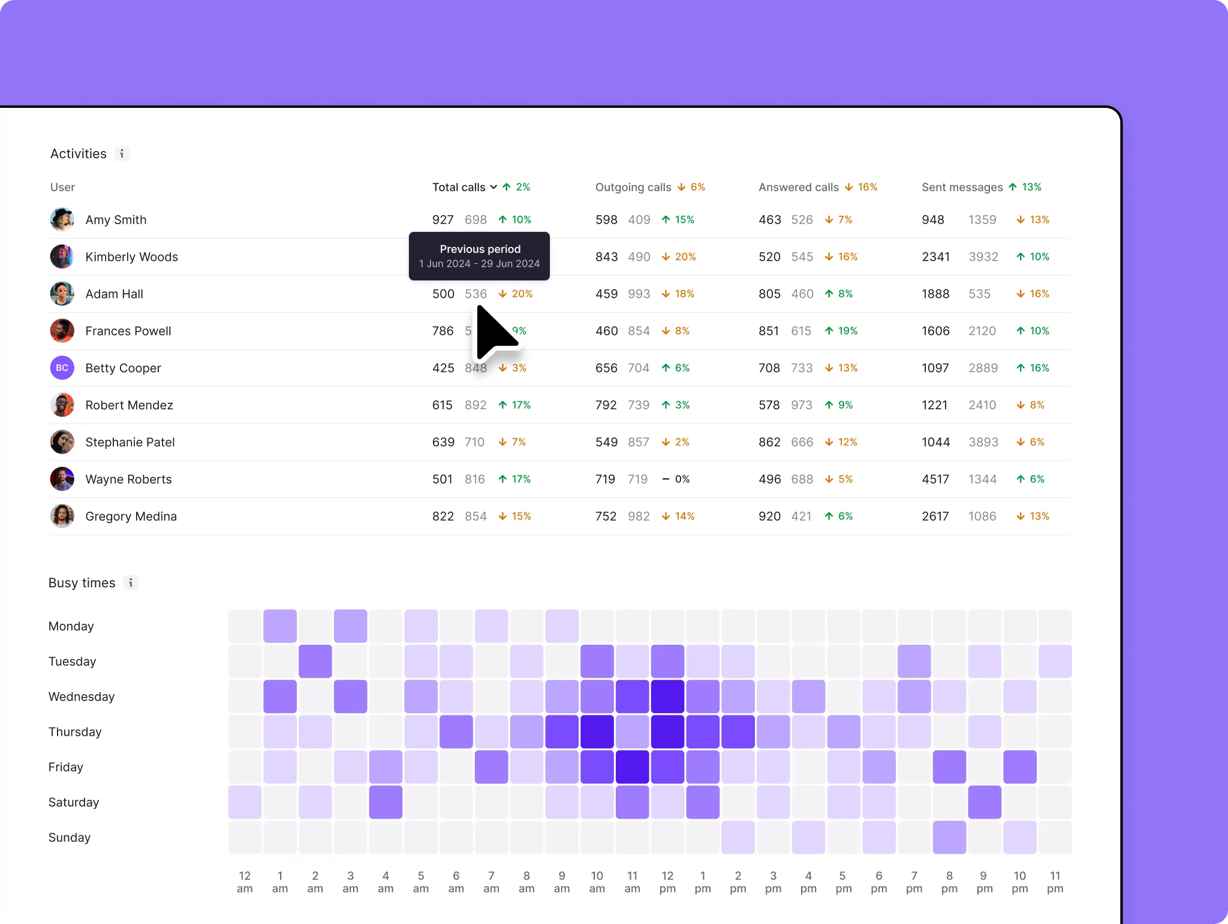The image size is (1228, 924).
Task: Click the Saturday row label in Busy times
Action: pyautogui.click(x=73, y=802)
